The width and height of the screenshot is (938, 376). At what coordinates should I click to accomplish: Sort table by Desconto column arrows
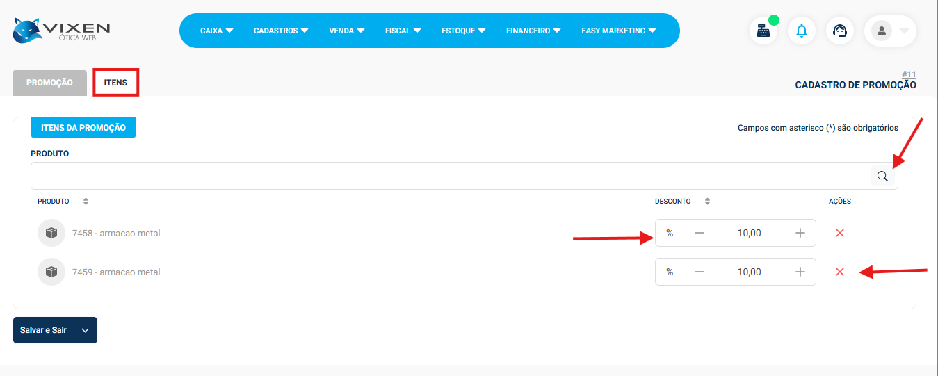tap(707, 202)
